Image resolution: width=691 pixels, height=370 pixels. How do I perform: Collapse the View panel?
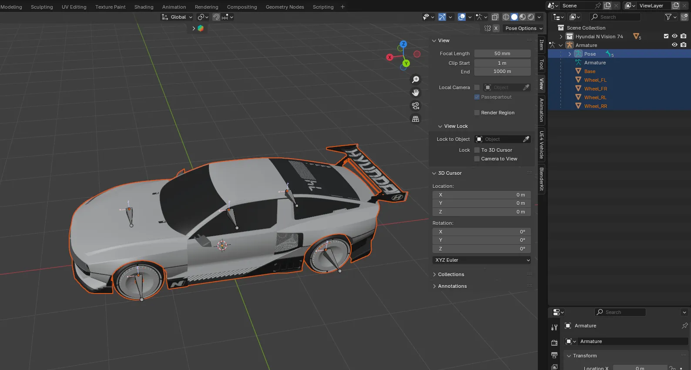pyautogui.click(x=434, y=40)
